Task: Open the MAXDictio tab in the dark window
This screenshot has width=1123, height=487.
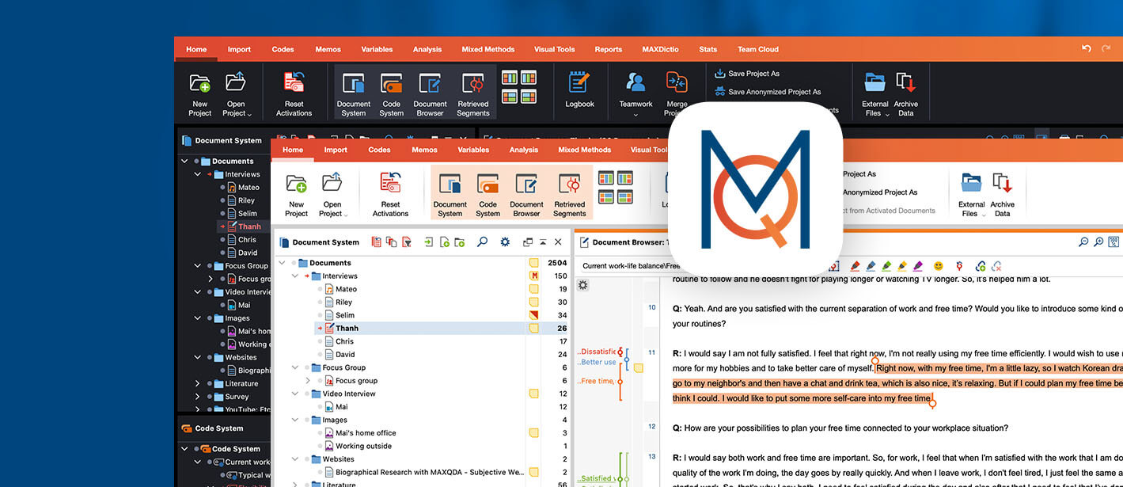Action: 660,49
